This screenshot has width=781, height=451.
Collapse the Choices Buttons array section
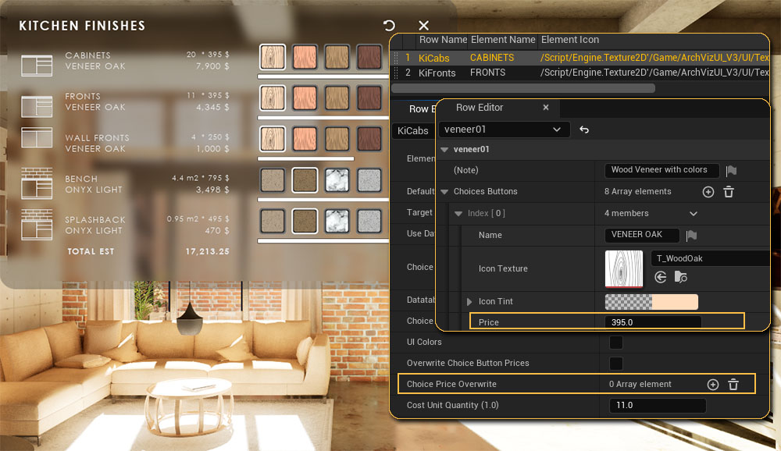[x=445, y=192]
